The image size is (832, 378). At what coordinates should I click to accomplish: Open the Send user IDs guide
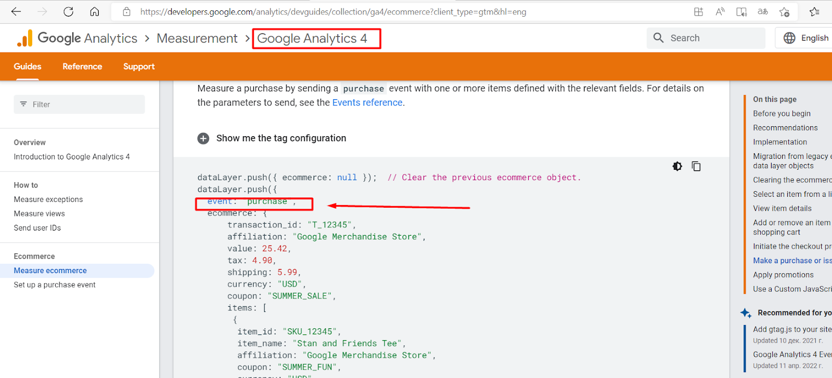[37, 228]
